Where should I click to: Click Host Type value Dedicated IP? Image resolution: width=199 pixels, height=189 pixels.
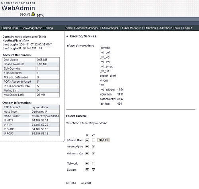tap(39, 111)
